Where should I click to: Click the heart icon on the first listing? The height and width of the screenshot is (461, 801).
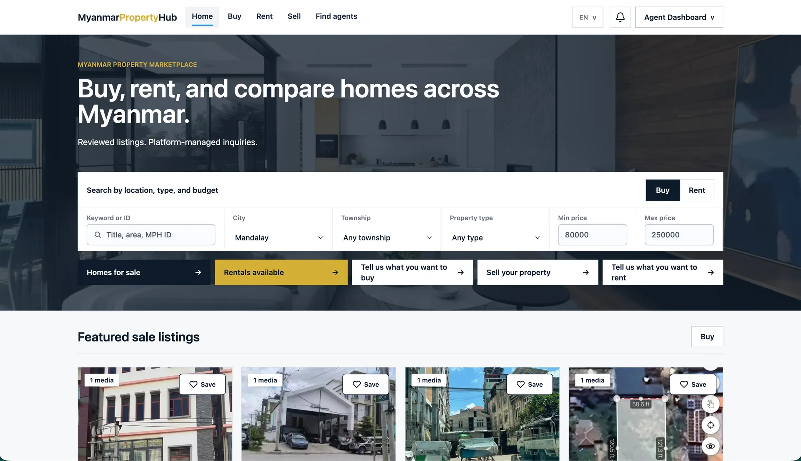point(193,384)
